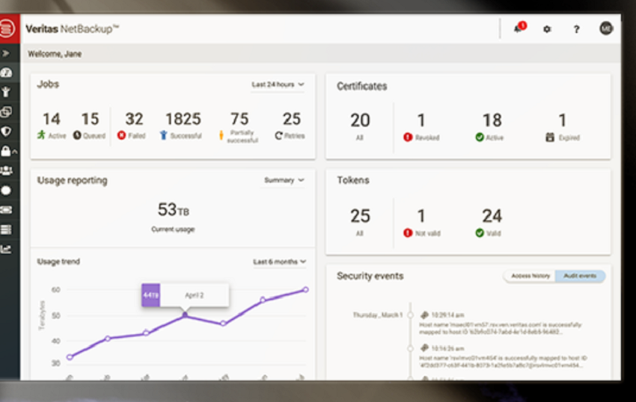Open the Usage reporting Summary dropdown

click(284, 180)
